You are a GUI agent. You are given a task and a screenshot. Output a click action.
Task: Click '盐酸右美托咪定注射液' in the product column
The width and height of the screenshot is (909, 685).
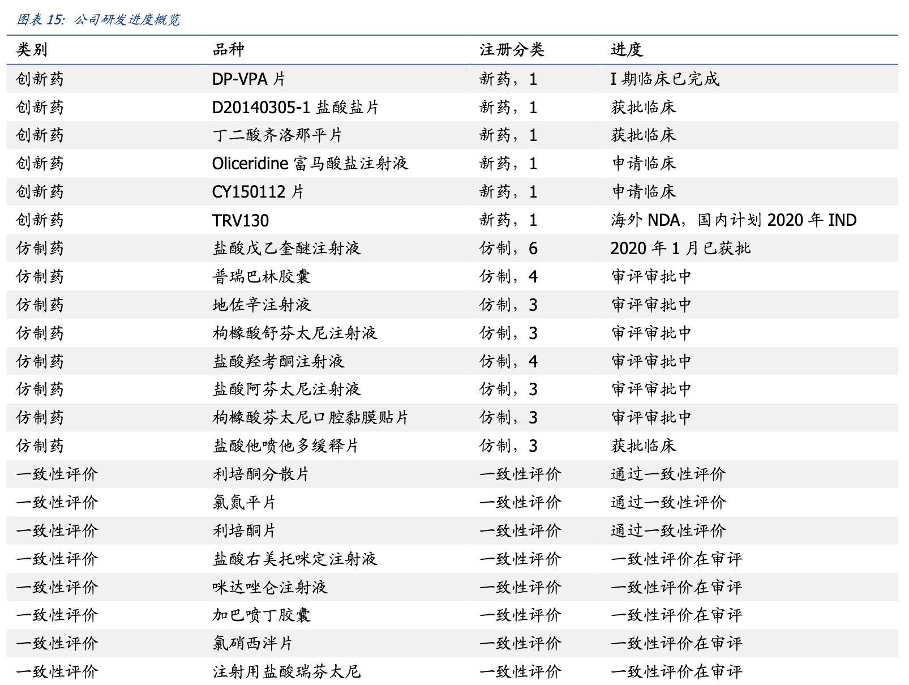(x=295, y=559)
